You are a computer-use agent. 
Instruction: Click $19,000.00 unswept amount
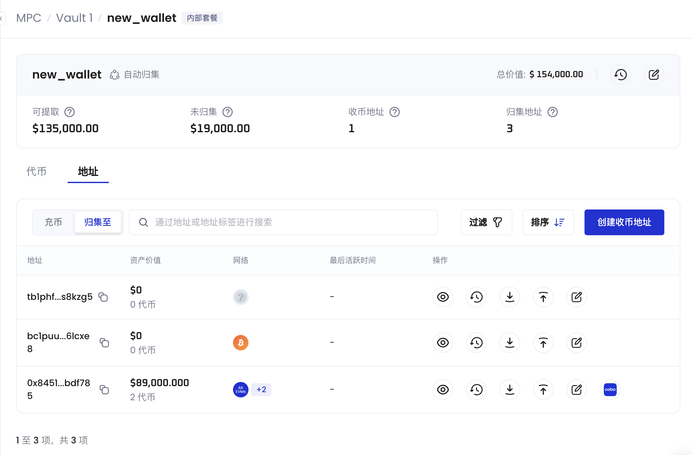tap(220, 128)
